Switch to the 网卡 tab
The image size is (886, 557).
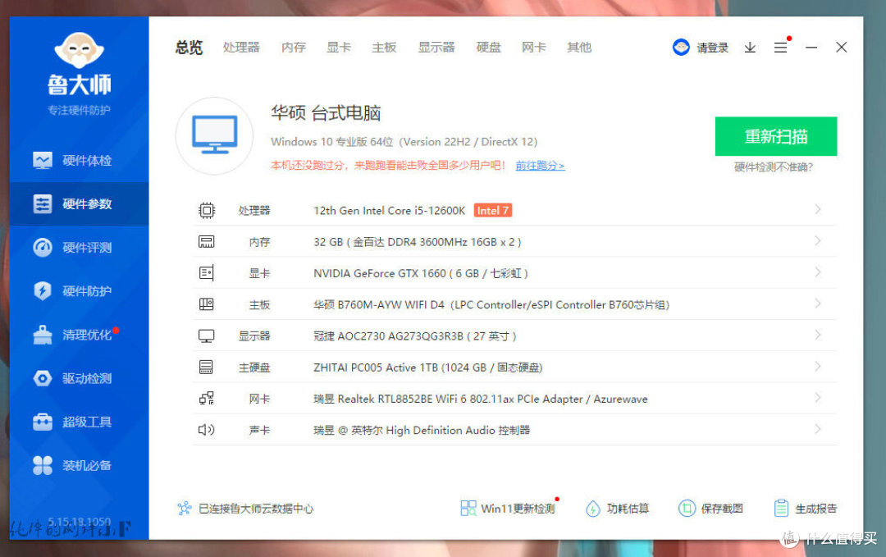click(534, 48)
